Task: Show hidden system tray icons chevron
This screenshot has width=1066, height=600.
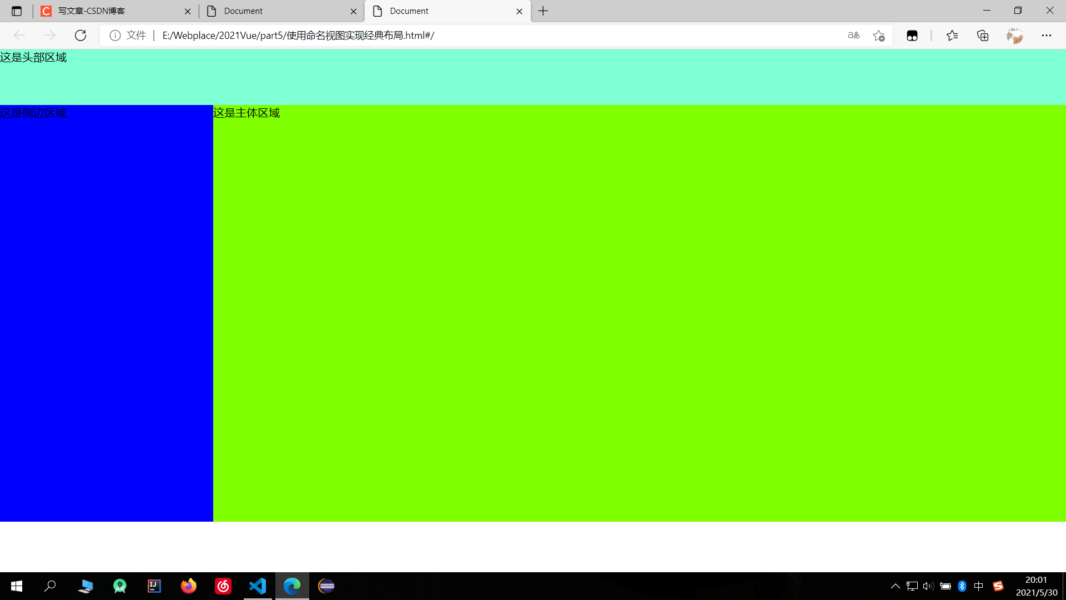Action: click(895, 586)
